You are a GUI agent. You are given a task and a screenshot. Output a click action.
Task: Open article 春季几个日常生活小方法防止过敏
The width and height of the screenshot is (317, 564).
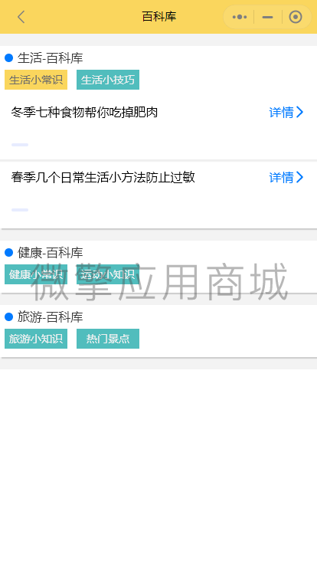103,177
